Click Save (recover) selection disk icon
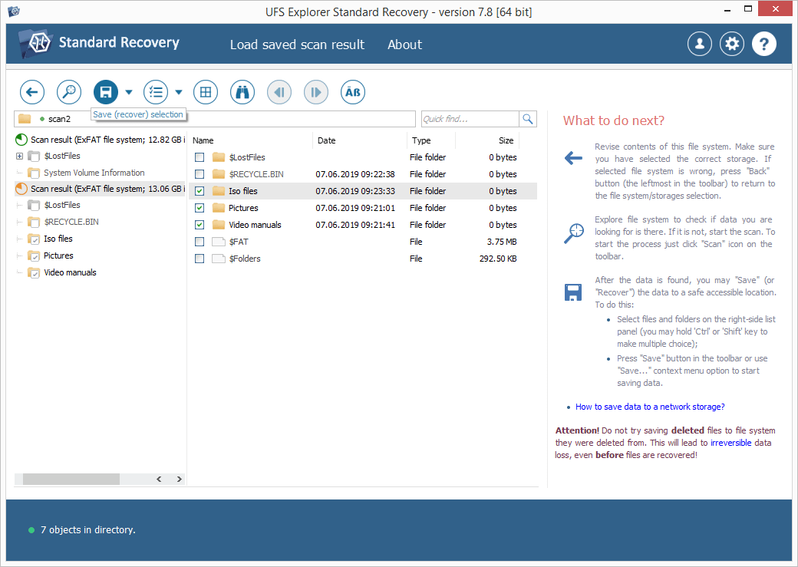 coord(106,92)
